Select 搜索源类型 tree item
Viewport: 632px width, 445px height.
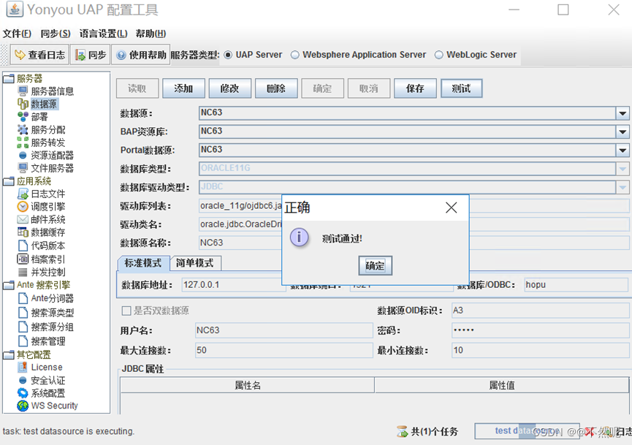(53, 313)
